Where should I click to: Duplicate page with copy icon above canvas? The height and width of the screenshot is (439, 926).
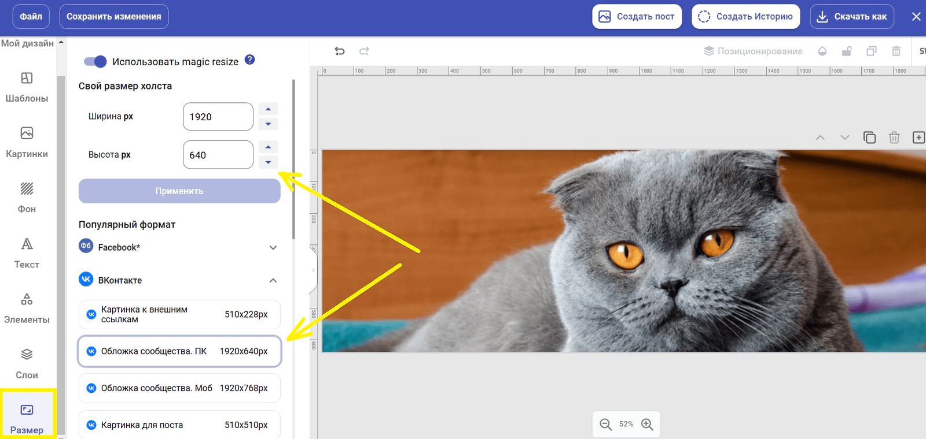coord(869,137)
